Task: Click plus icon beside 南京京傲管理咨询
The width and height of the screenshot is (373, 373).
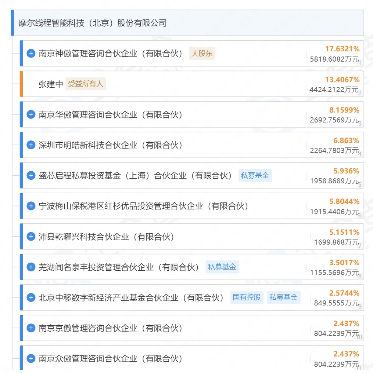Action: click(x=31, y=328)
